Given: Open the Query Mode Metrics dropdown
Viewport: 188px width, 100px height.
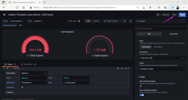Looking at the screenshot, I should 34,73.
